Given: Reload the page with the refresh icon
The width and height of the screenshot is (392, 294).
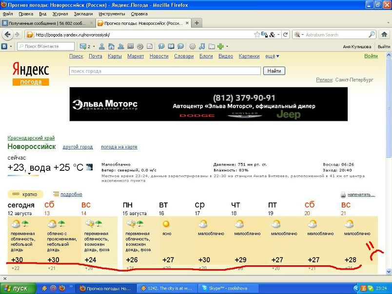Looking at the screenshot, I should coord(285,35).
